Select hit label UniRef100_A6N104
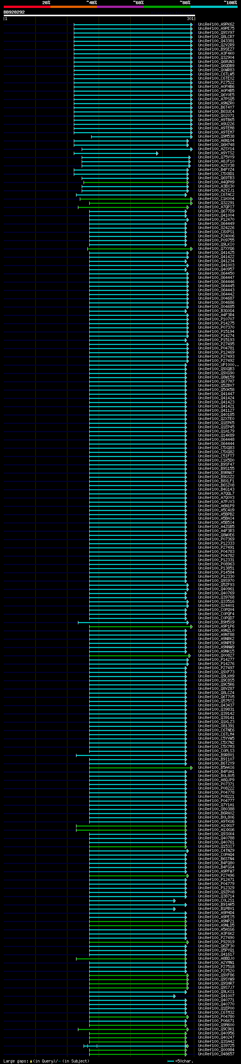241x1064 pixels. [216, 140]
